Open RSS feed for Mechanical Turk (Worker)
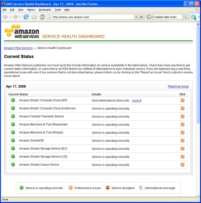Screen dimensions: 201x203 coord(183,133)
